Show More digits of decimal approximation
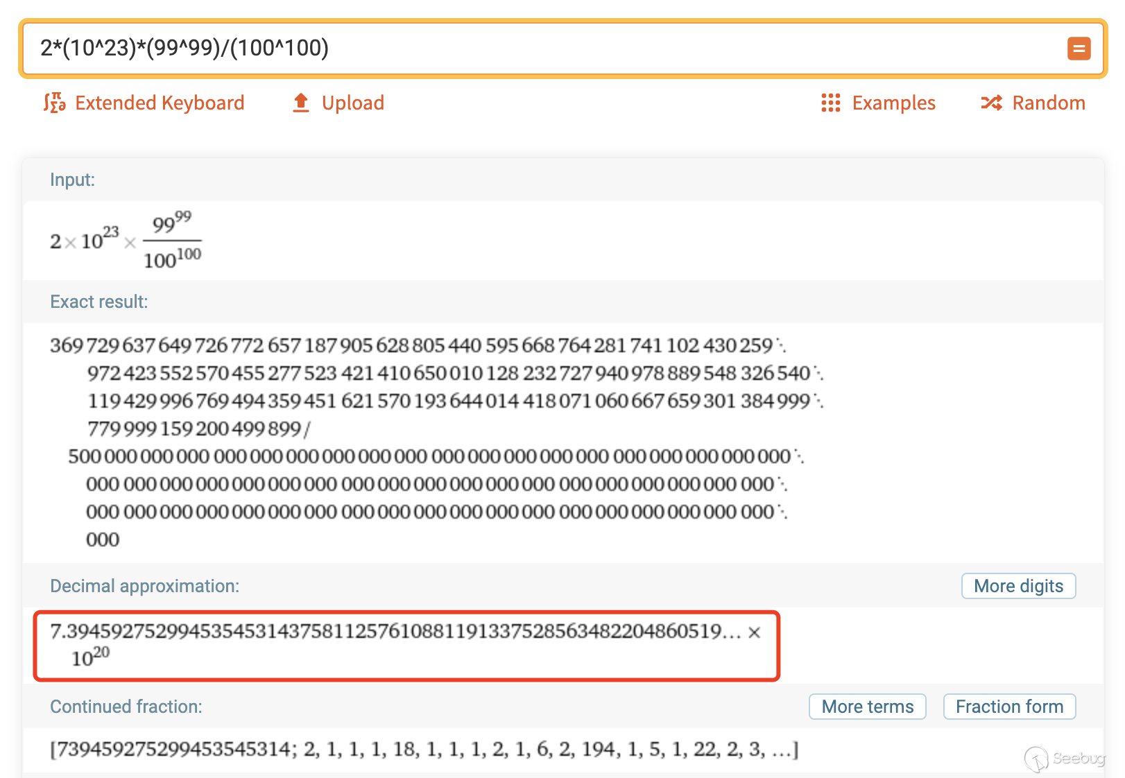This screenshot has width=1125, height=778. pos(1018,586)
